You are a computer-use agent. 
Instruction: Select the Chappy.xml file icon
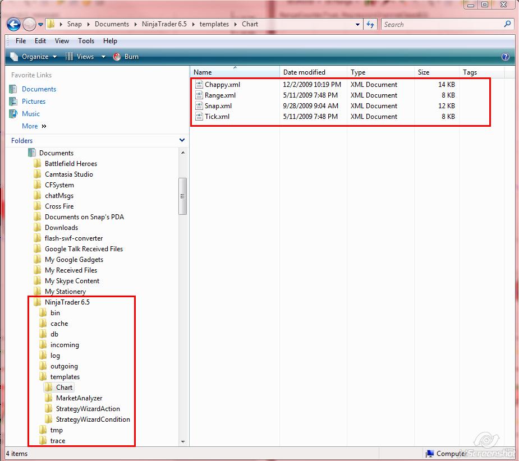tap(199, 84)
